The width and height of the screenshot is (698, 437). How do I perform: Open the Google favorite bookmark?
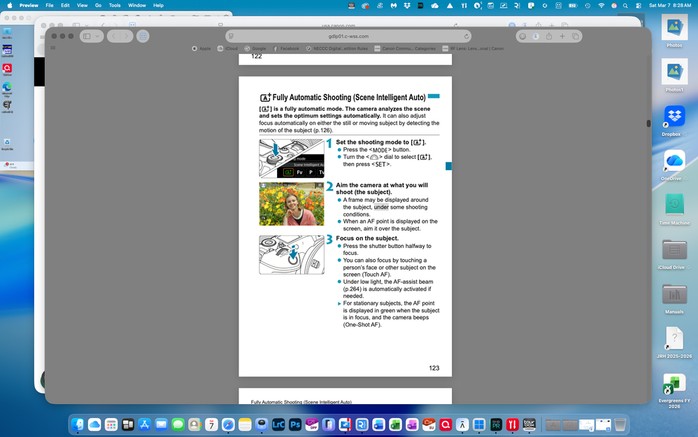(x=255, y=48)
